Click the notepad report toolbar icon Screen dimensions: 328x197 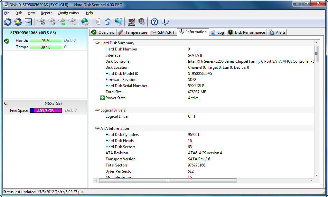[98, 22]
